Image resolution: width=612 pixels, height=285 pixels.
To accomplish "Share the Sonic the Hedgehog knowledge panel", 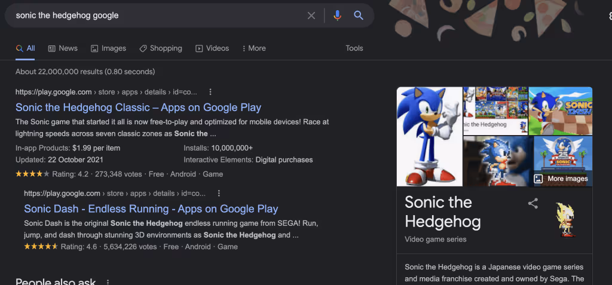I will coord(533,203).
